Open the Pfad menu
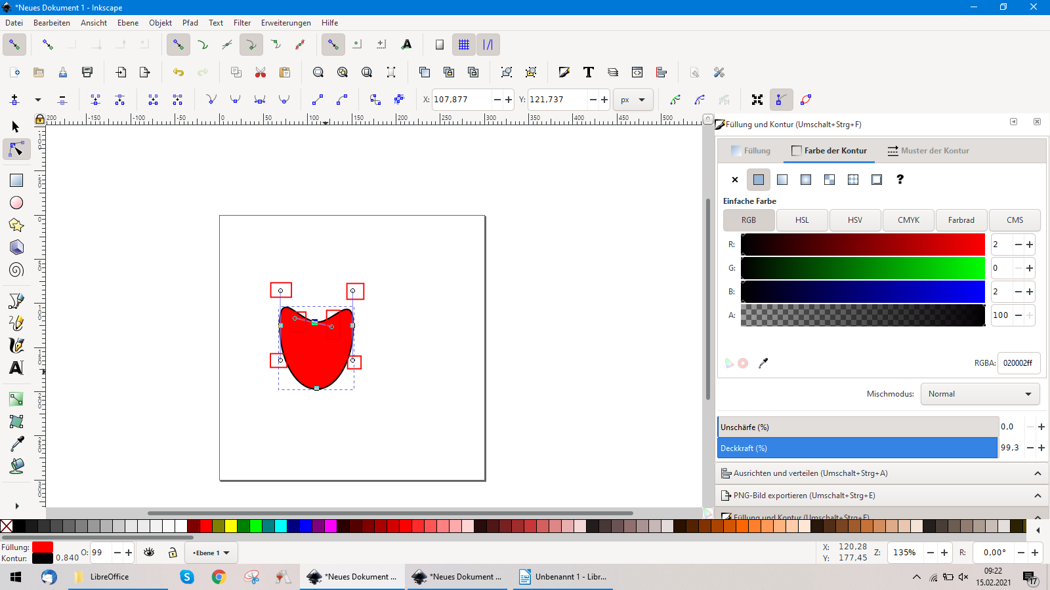1050x590 pixels. pos(190,23)
